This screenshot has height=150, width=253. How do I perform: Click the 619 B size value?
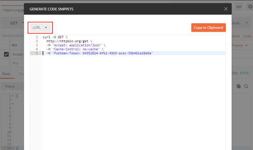[244, 73]
